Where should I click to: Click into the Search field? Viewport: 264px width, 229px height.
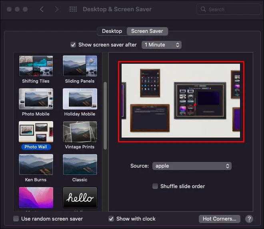pos(228,9)
